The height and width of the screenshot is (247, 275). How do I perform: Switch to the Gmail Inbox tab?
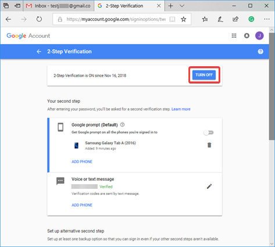59,6
